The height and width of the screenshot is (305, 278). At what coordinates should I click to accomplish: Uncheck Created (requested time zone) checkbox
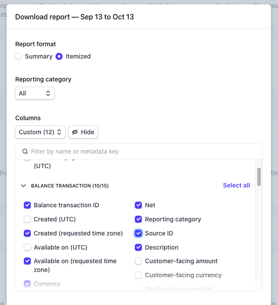27,233
